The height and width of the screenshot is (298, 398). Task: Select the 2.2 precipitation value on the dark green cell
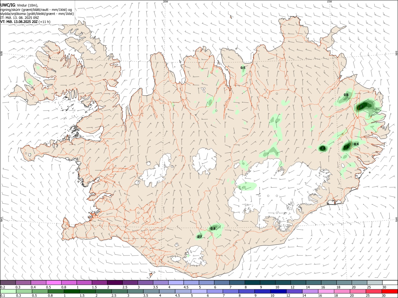pos(323,148)
